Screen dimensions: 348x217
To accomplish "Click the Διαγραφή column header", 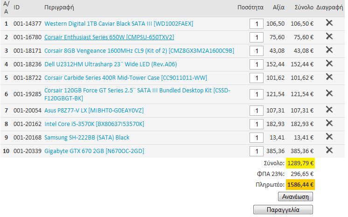I will coord(330,7).
